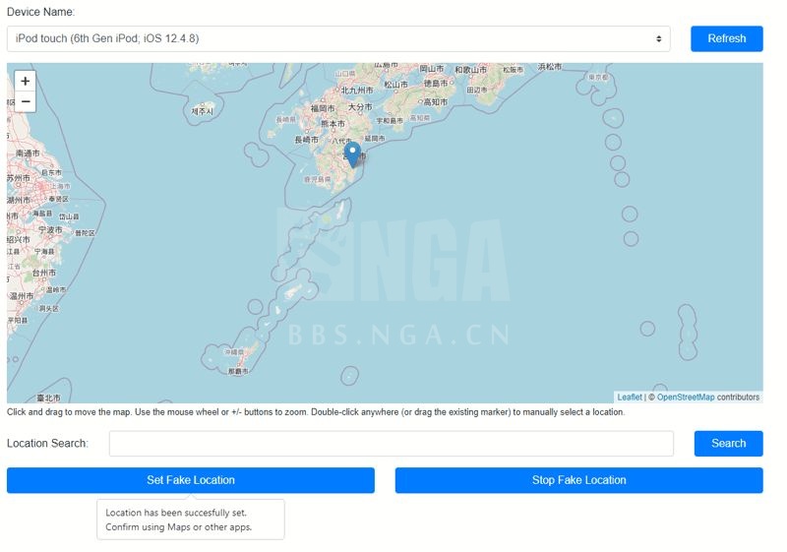
Task: Click the 温州市 label on the map
Action: click(22, 296)
